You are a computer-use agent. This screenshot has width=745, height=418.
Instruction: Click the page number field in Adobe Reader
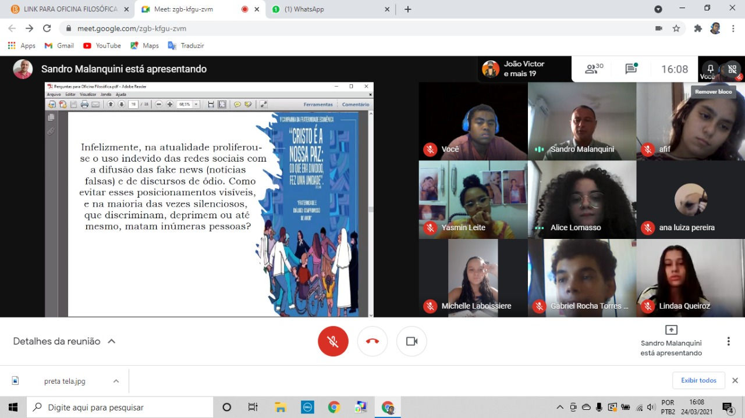click(133, 104)
